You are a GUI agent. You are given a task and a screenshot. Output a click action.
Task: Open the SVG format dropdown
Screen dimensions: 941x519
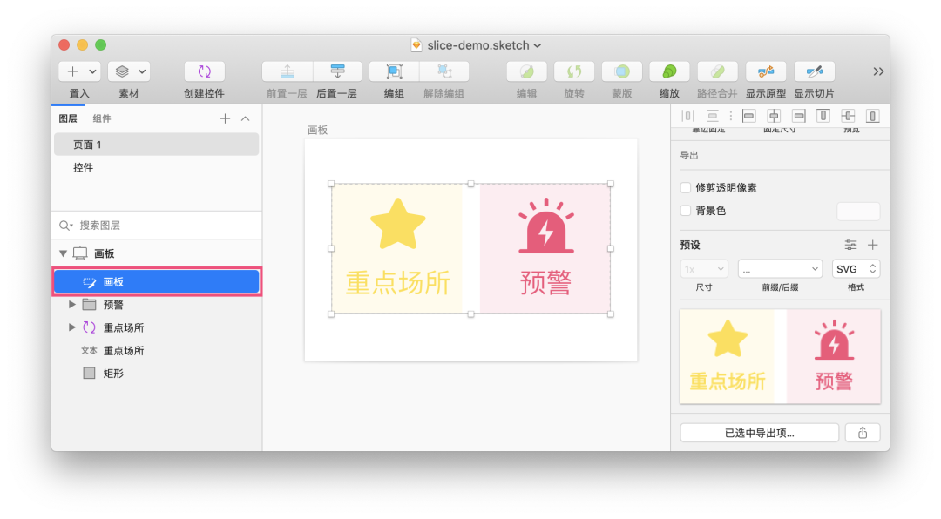coord(856,268)
